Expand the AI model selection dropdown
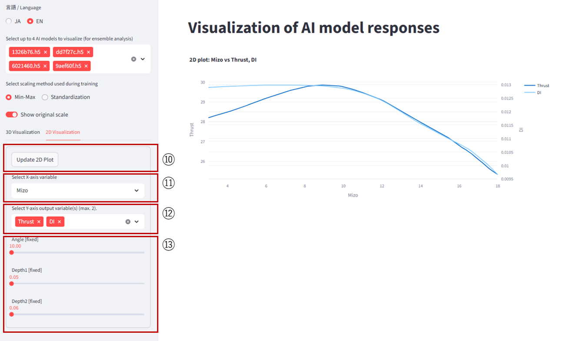579x341 pixels. [x=143, y=59]
